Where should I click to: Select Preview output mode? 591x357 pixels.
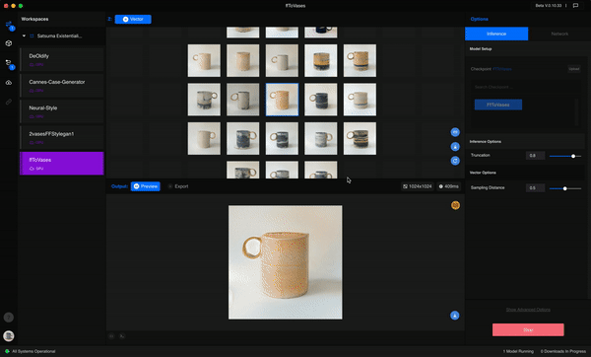146,186
